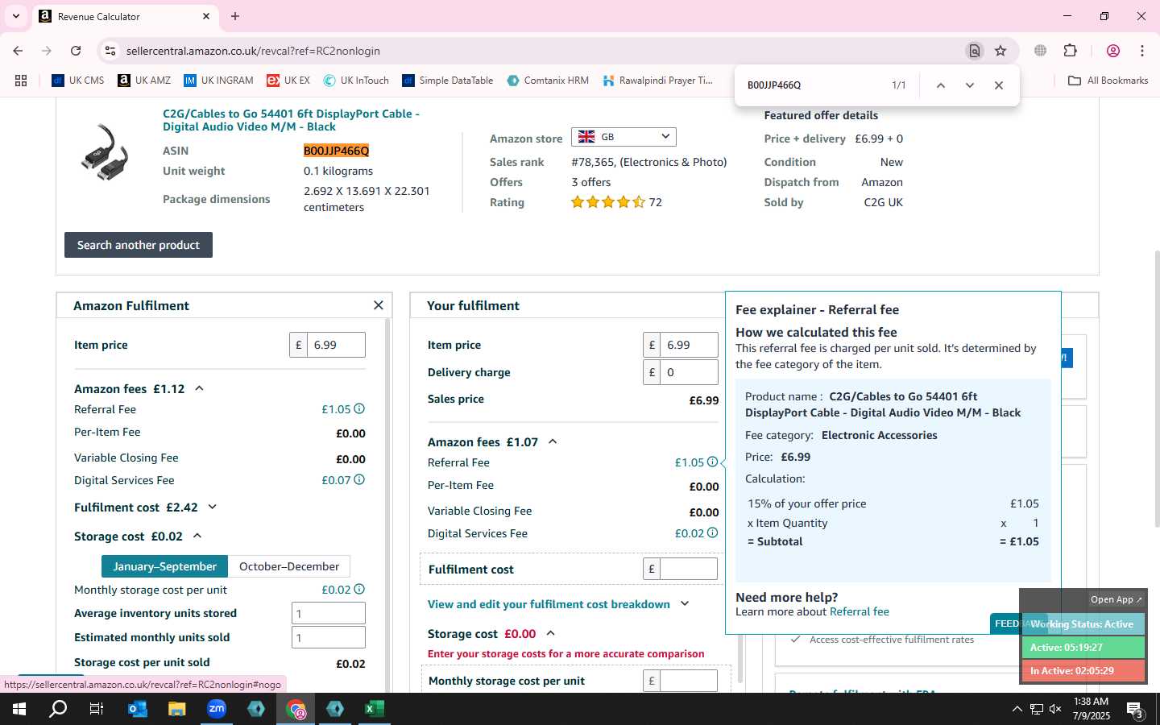The image size is (1160, 725).
Task: Select the January–September storage period
Action: point(164,566)
